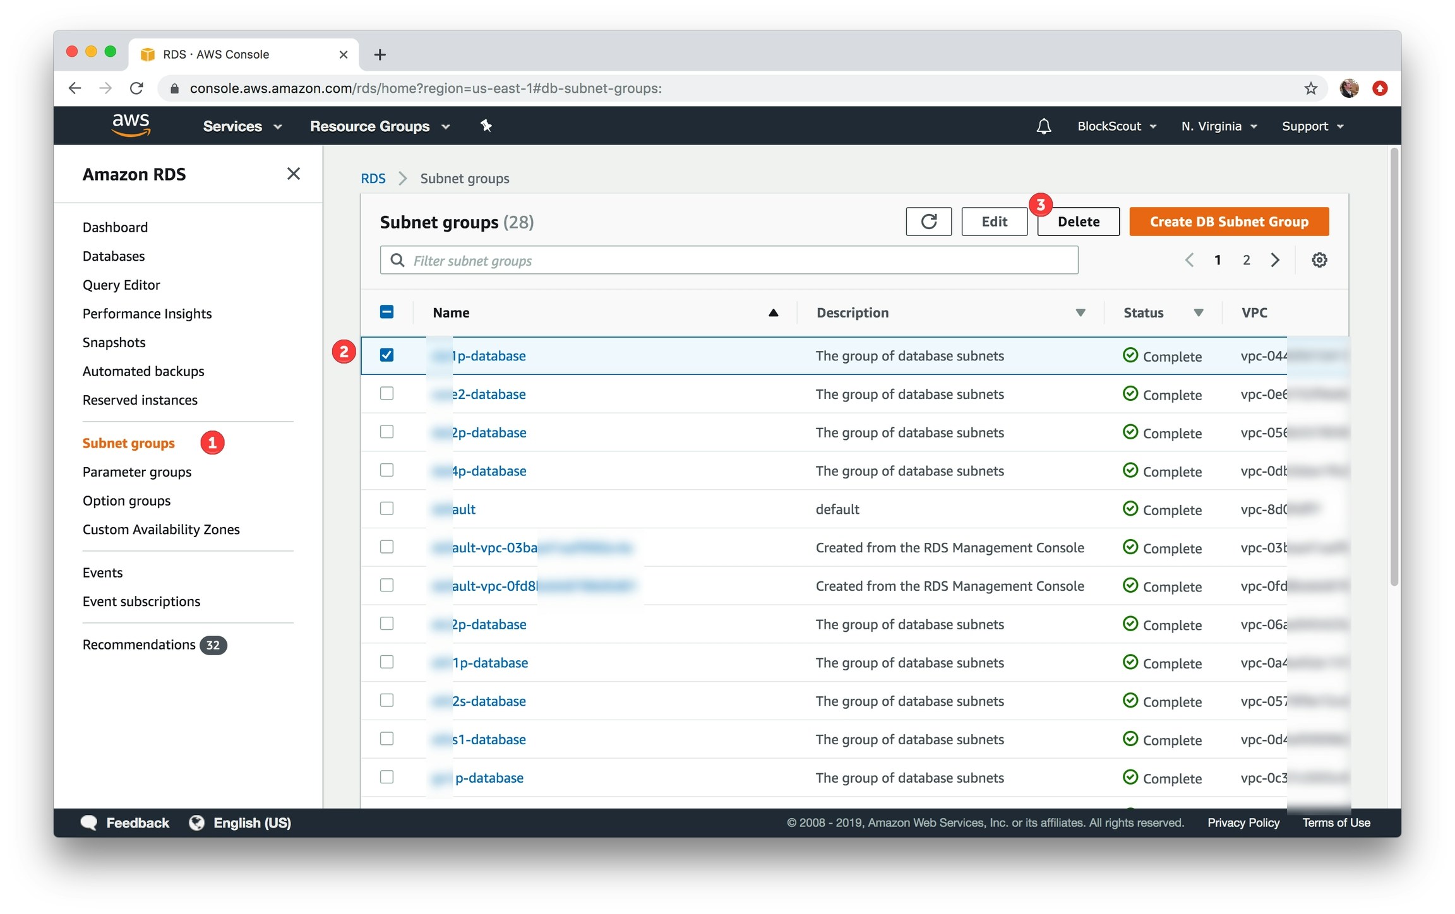
Task: Open Parameter groups in sidebar
Action: [x=136, y=472]
